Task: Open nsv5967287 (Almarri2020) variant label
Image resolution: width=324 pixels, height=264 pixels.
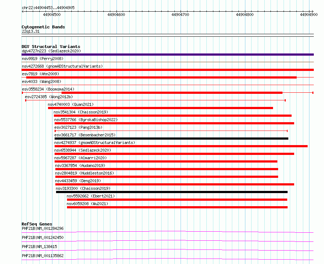Action: pos(80,158)
